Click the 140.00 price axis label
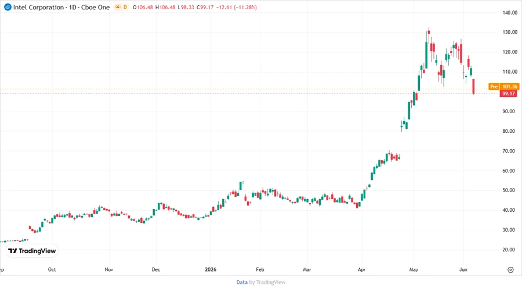Image resolution: width=522 pixels, height=289 pixels. (510, 13)
